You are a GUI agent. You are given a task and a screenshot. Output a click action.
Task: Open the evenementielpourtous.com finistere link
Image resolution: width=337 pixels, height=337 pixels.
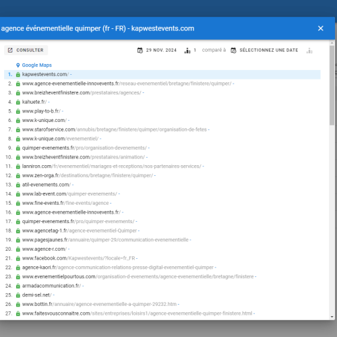(138, 277)
